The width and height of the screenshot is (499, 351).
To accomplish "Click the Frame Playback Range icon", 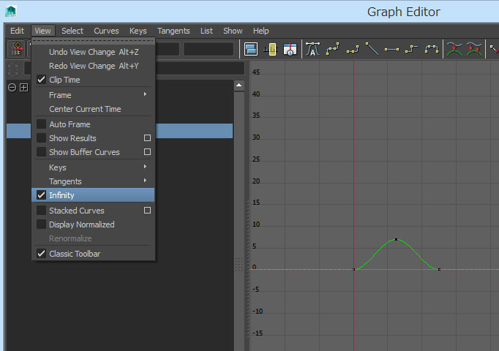I will pos(271,49).
